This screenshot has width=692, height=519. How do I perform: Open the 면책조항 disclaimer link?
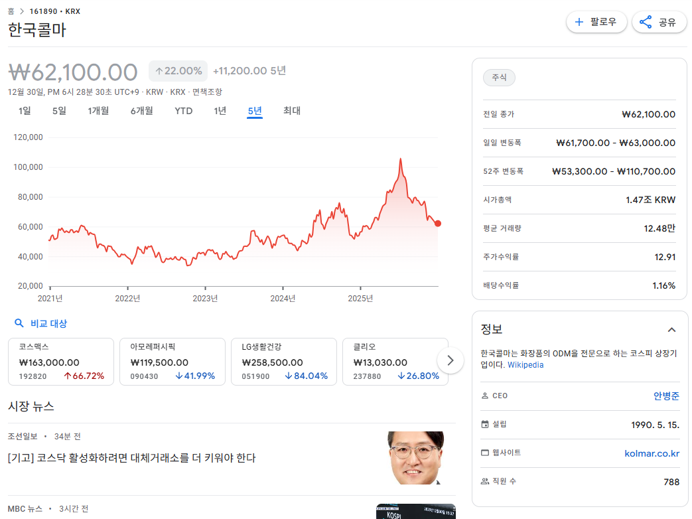207,92
